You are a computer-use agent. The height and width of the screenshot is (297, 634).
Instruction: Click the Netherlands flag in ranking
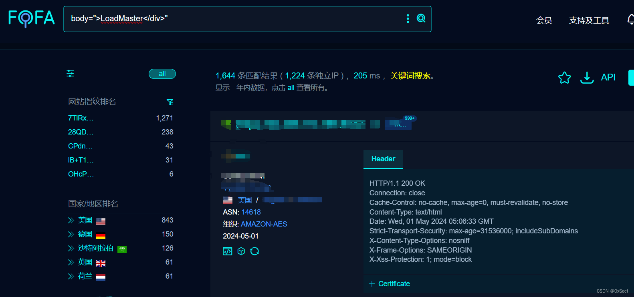point(101,277)
